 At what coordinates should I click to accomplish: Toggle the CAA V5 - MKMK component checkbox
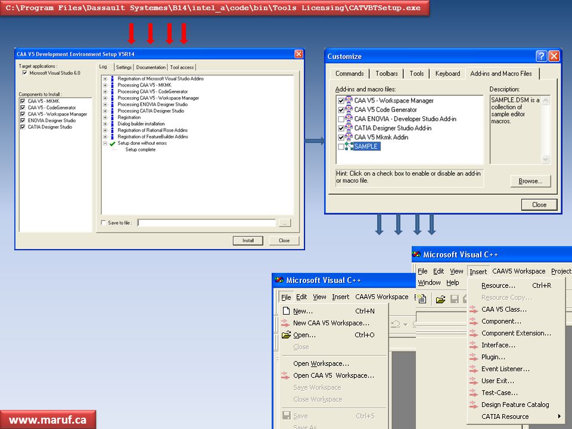click(23, 101)
